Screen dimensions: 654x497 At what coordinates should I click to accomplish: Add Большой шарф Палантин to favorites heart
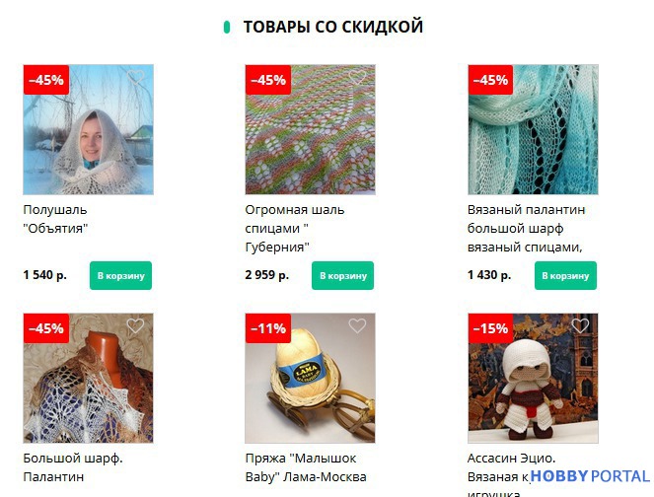[x=135, y=325]
